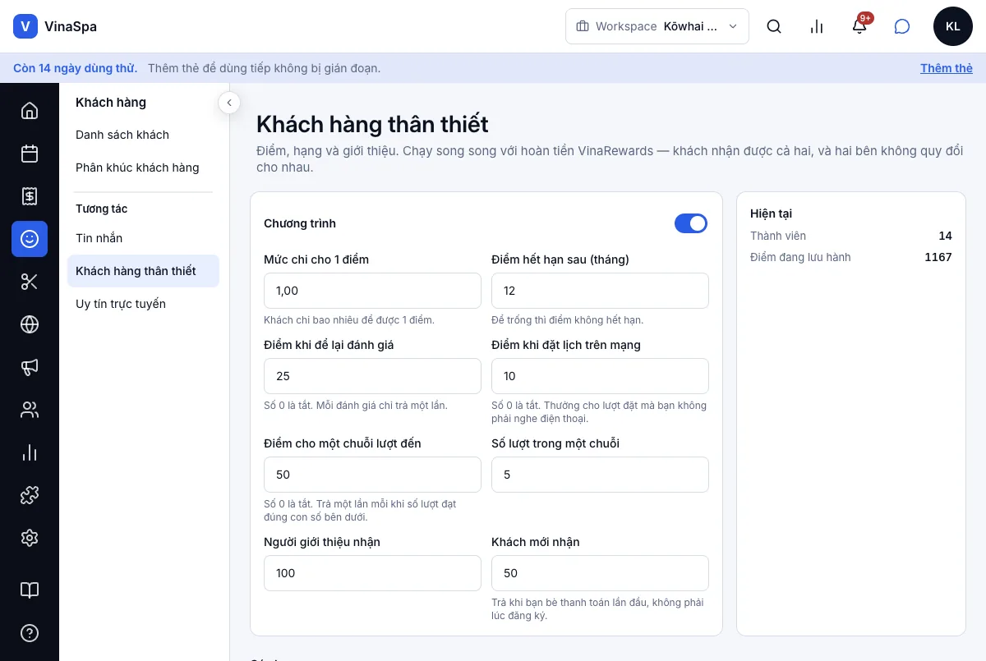Edit Điểm cho một chuỗi lượt đến field
The image size is (986, 661).
(372, 475)
